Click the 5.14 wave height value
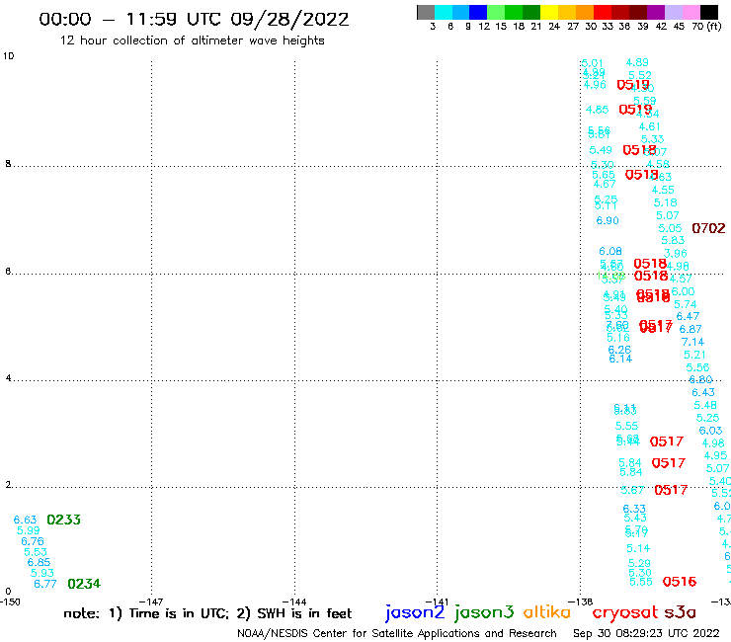 click(x=638, y=548)
